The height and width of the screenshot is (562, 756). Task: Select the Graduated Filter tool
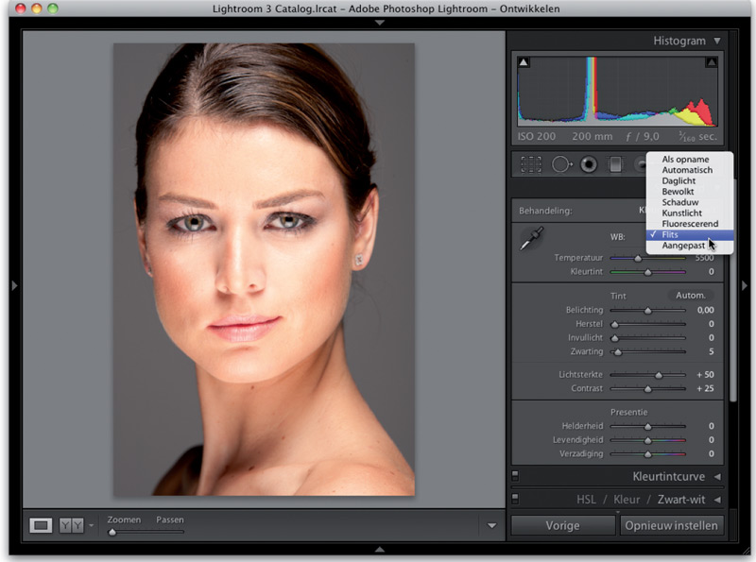[x=615, y=164]
